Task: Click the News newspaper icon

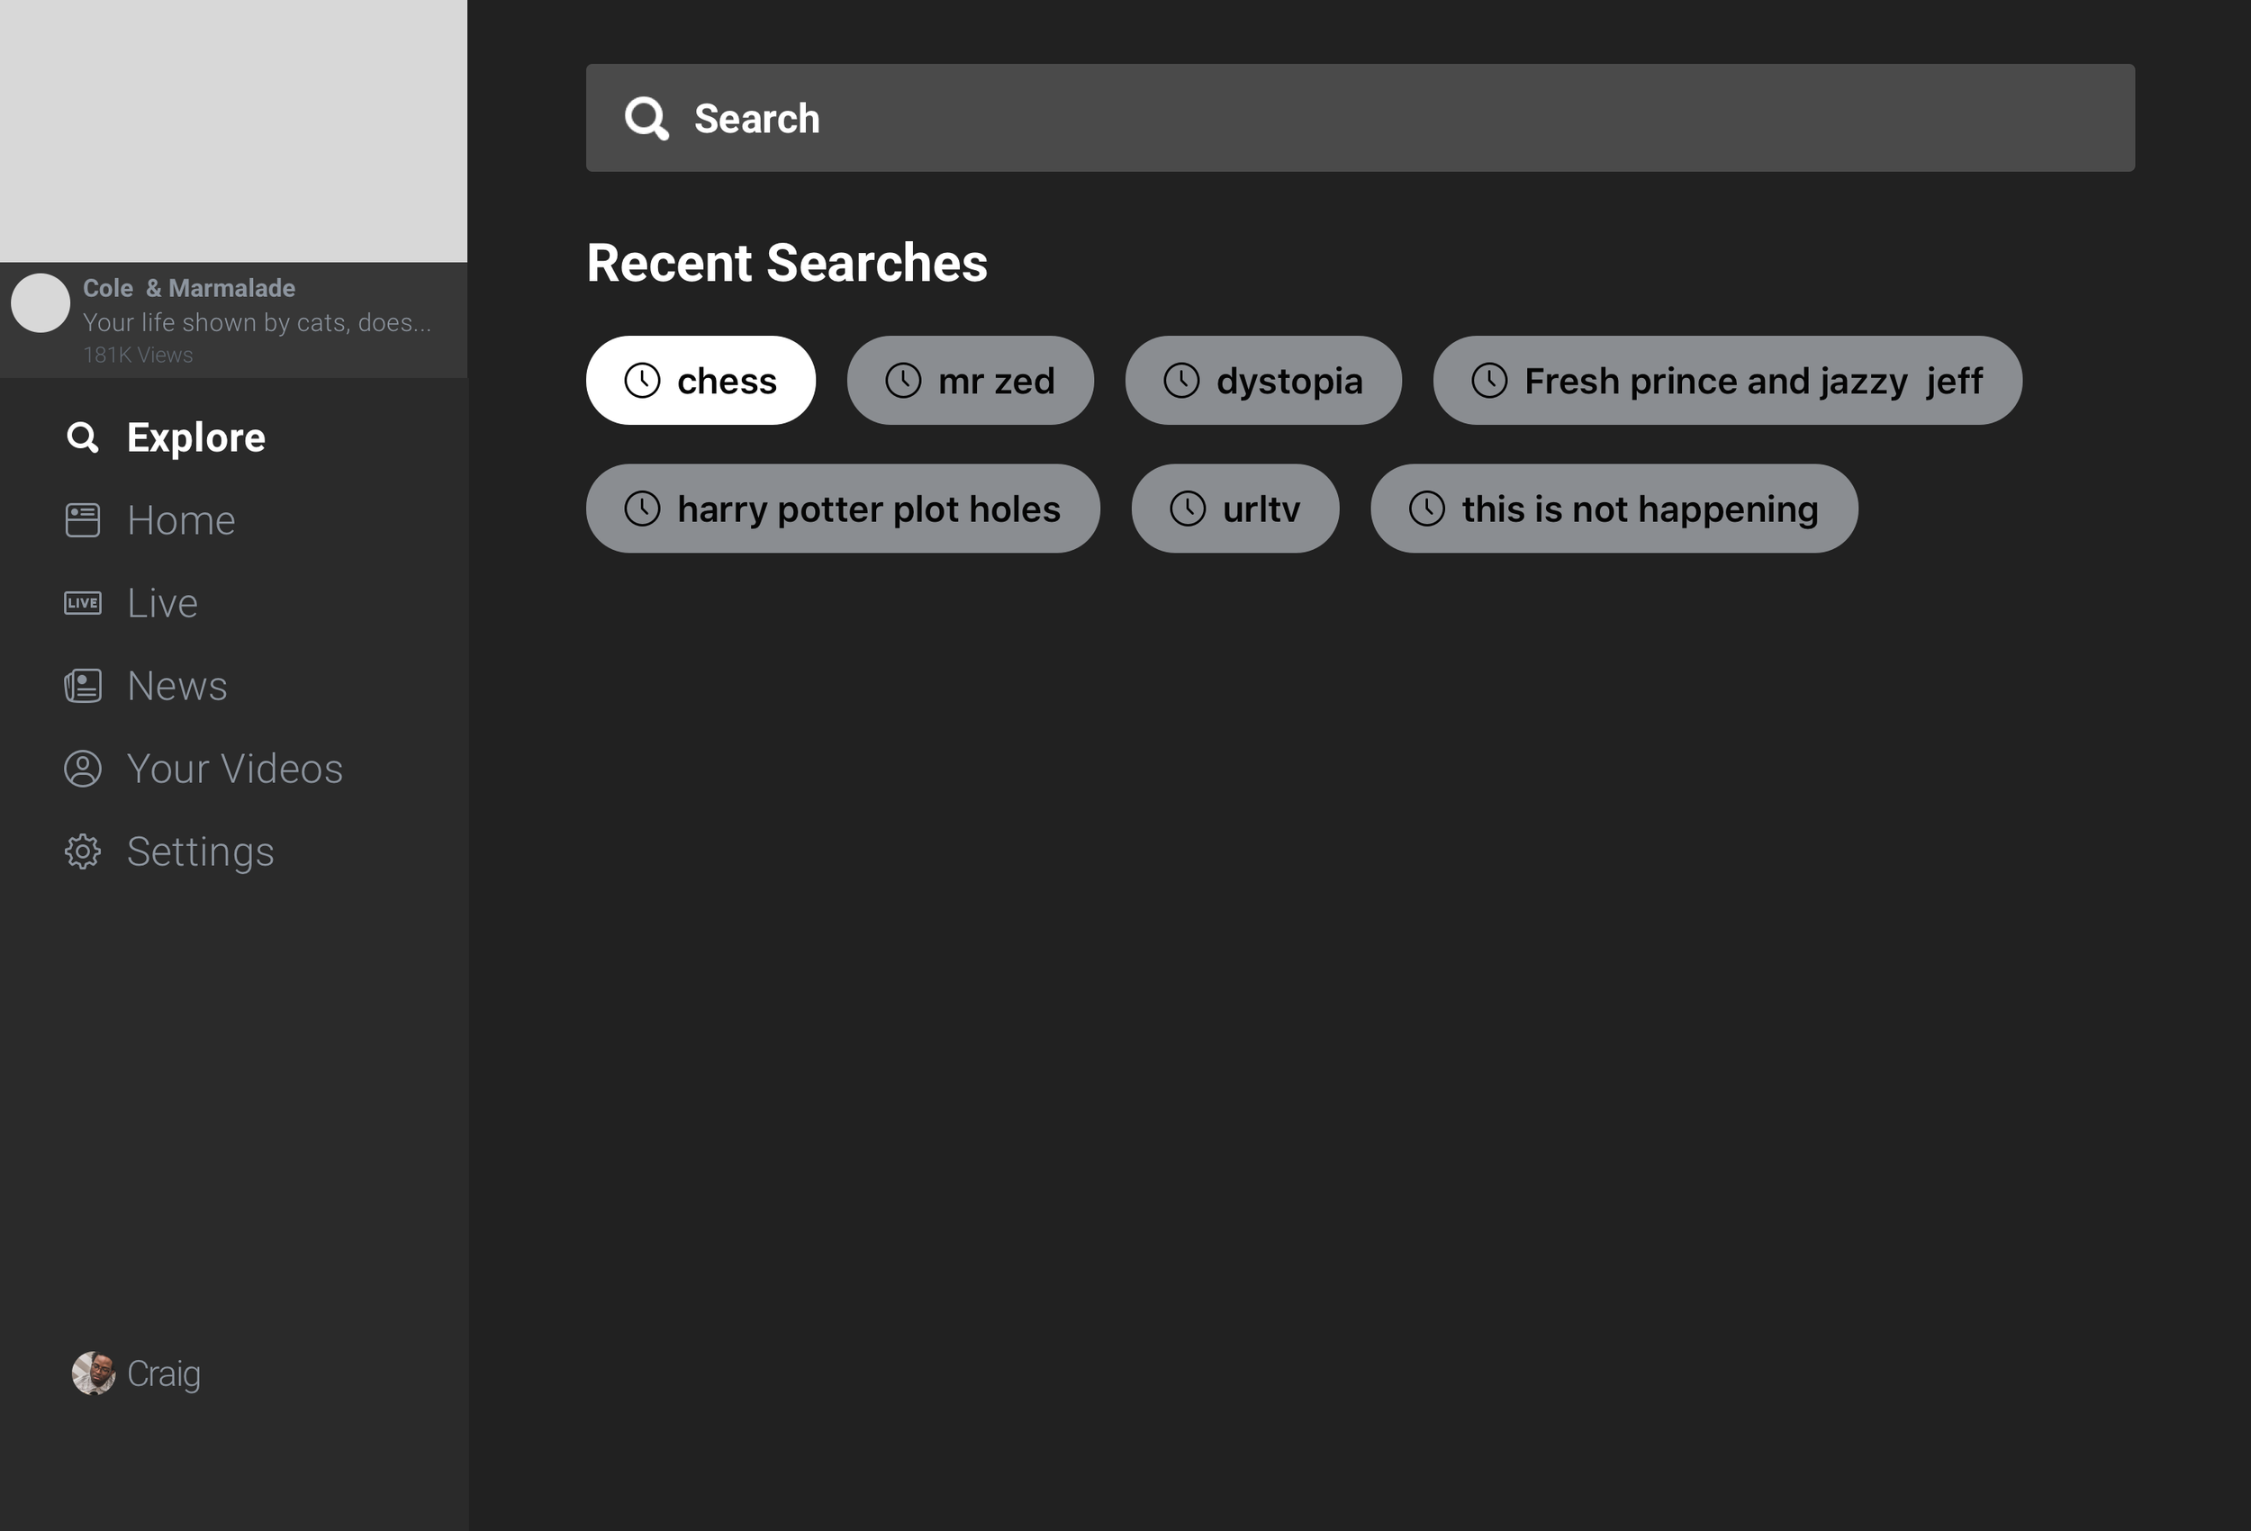Action: click(x=82, y=686)
